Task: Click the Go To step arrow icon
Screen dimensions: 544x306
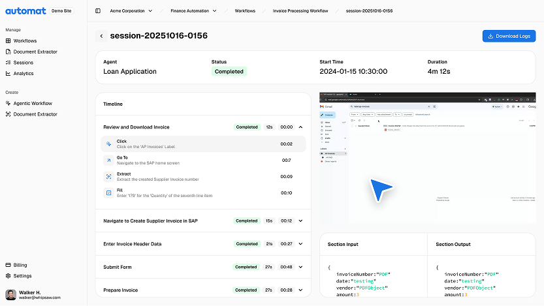Action: coord(108,160)
